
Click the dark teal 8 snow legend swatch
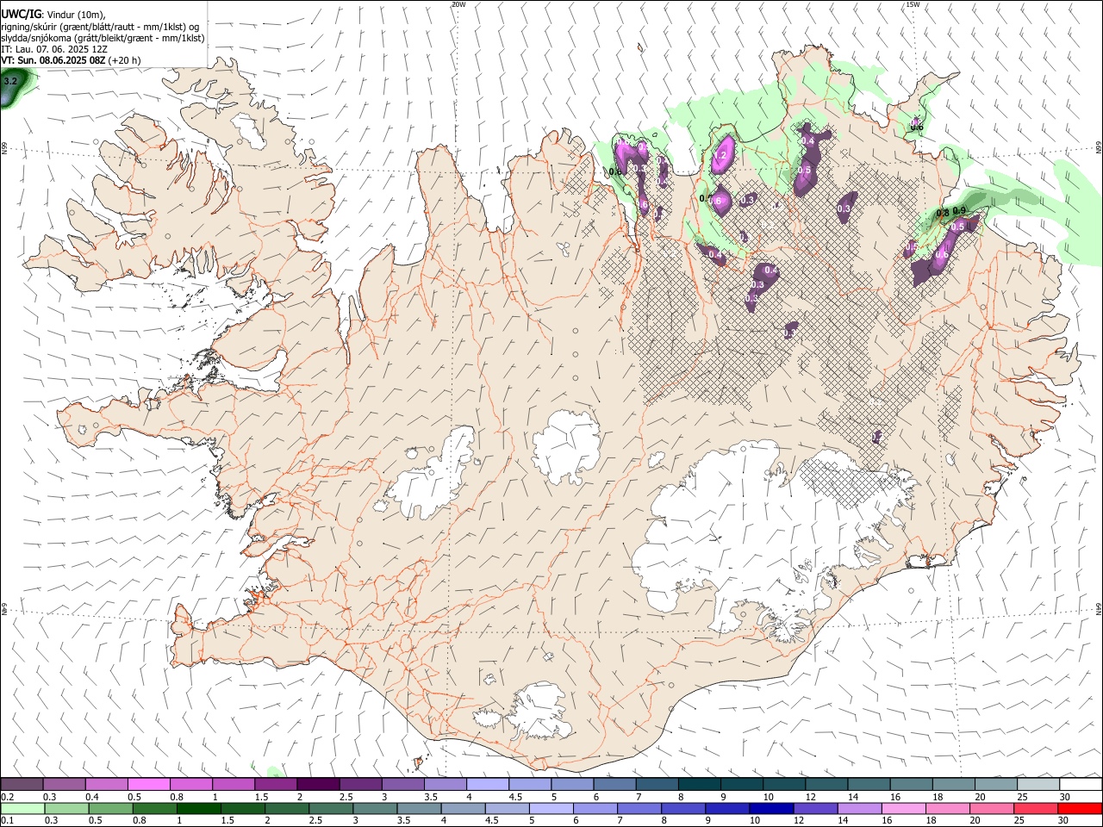[x=699, y=784]
